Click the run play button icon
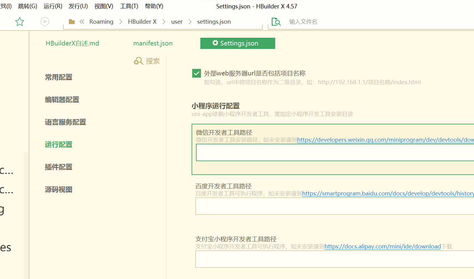474x279 pixels. 45,22
